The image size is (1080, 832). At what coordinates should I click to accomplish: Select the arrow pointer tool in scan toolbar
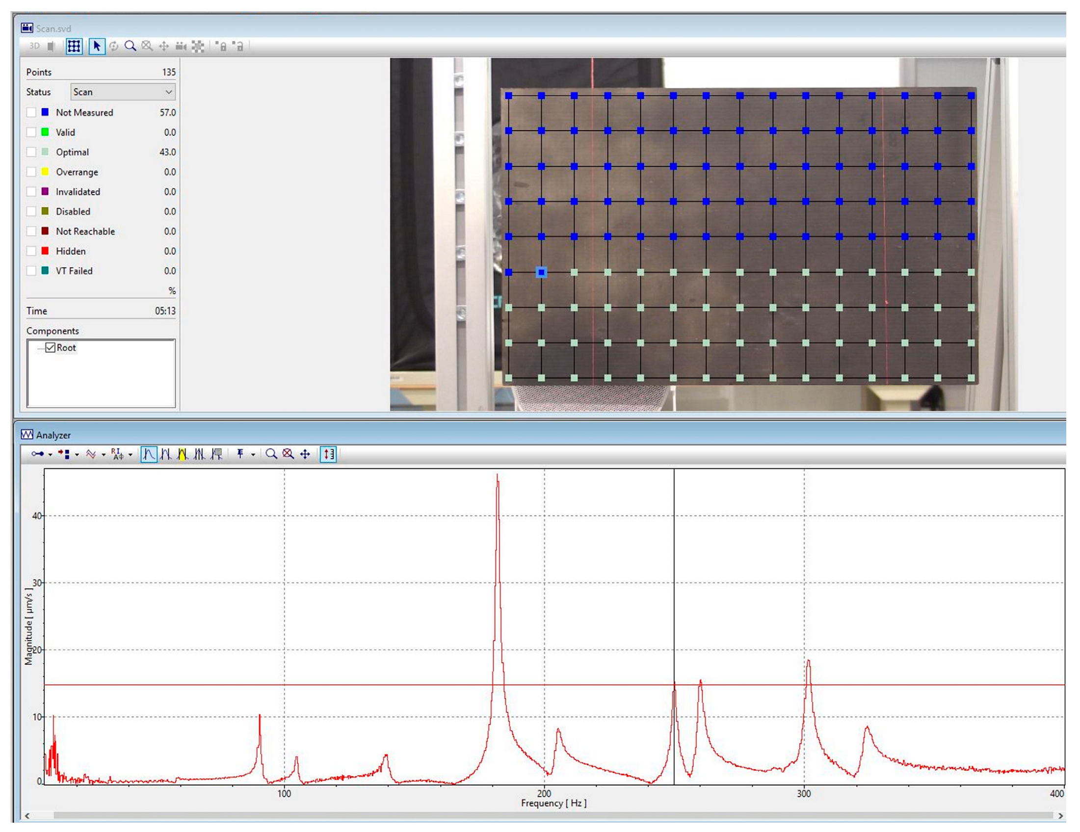click(x=97, y=47)
